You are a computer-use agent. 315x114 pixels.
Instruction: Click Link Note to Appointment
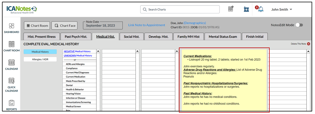tap(146, 25)
